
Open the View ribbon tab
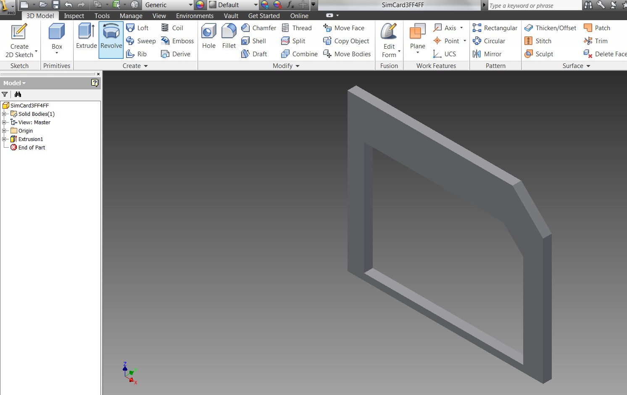pyautogui.click(x=159, y=16)
